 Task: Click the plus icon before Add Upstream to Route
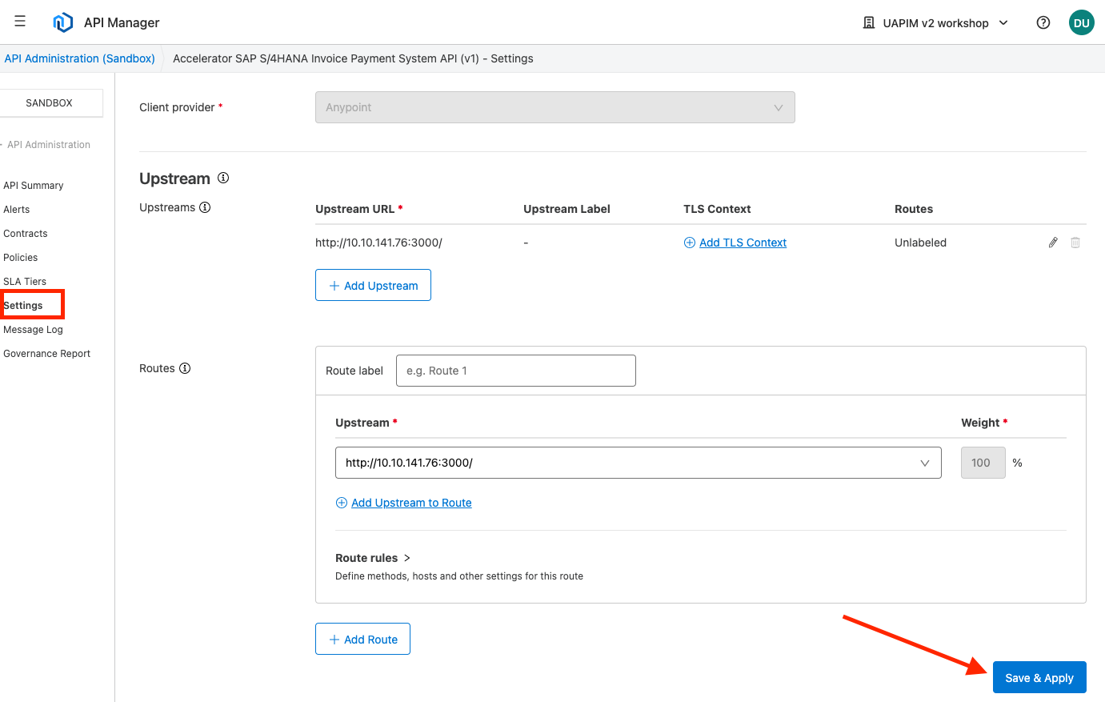pos(342,503)
